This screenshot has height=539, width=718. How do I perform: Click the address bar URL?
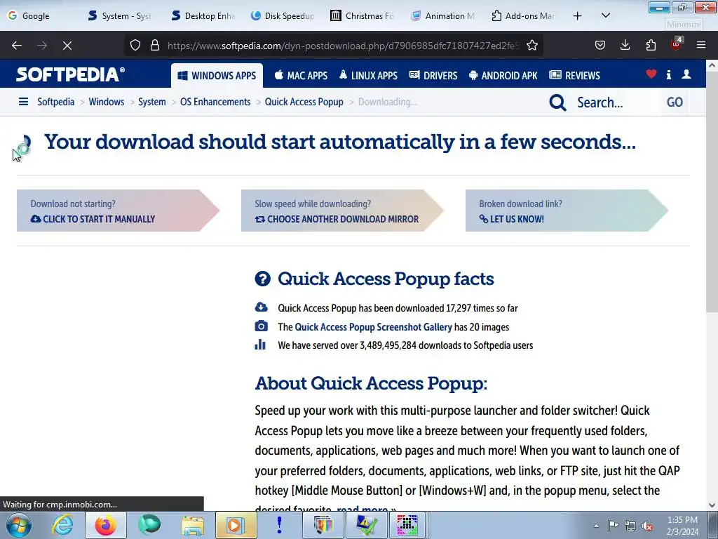click(342, 46)
